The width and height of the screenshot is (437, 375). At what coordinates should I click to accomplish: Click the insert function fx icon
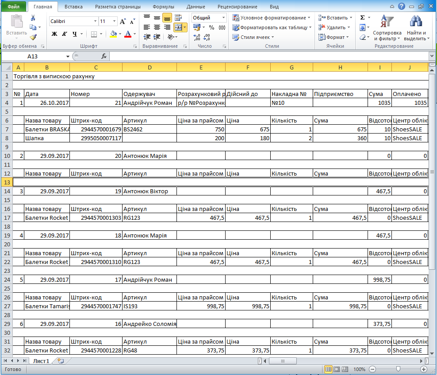pos(104,57)
